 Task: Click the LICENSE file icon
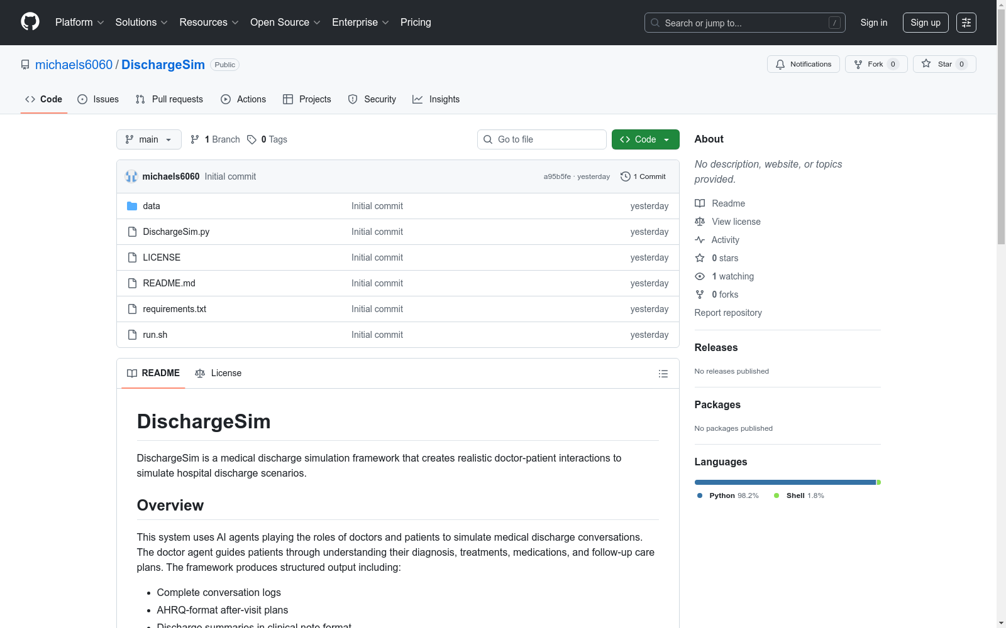tap(132, 257)
